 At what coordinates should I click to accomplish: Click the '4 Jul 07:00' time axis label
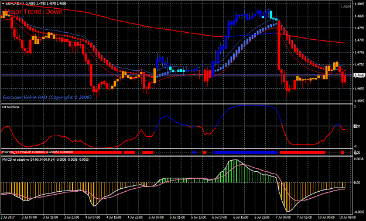[x=92, y=217]
